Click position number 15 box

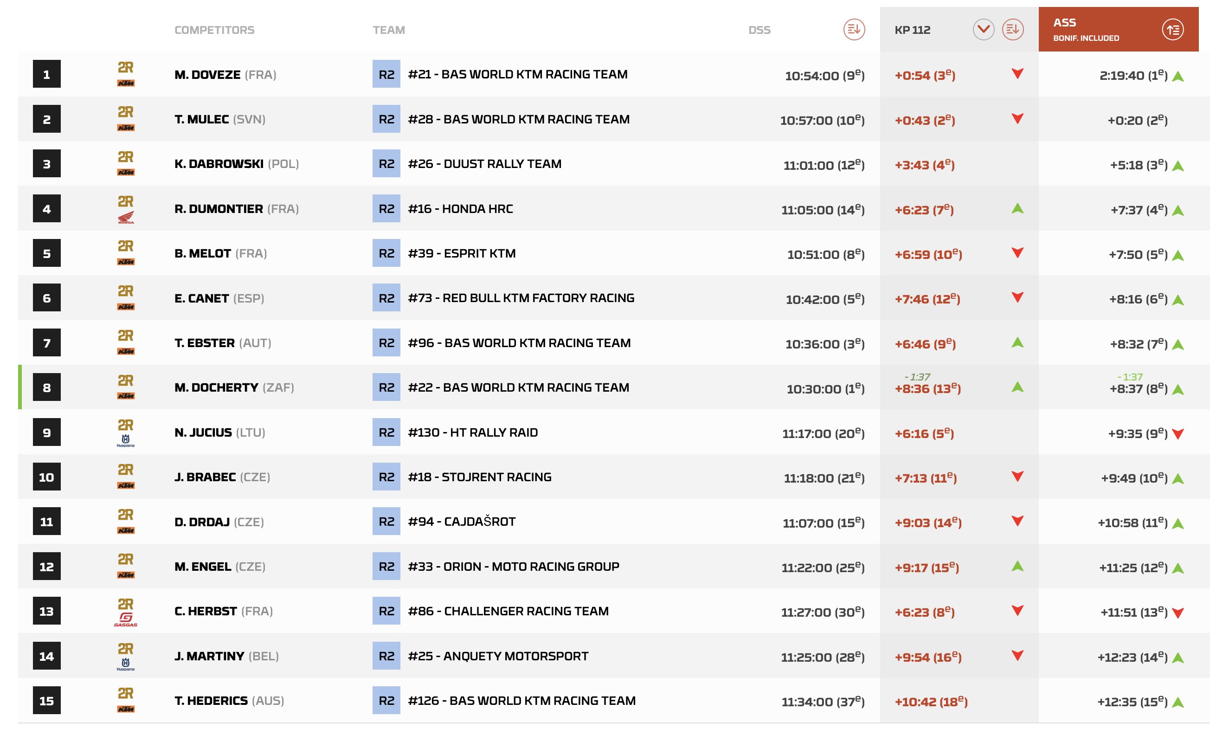(x=47, y=700)
